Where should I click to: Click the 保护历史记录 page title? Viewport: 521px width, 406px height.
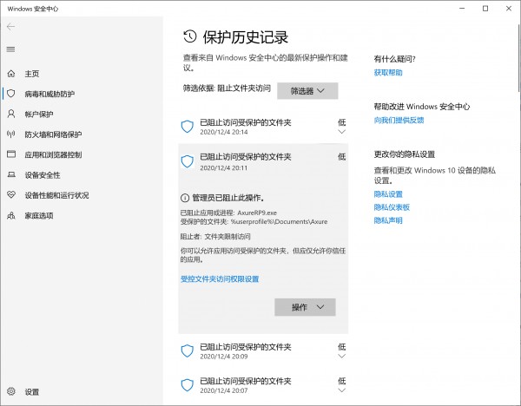(x=246, y=37)
